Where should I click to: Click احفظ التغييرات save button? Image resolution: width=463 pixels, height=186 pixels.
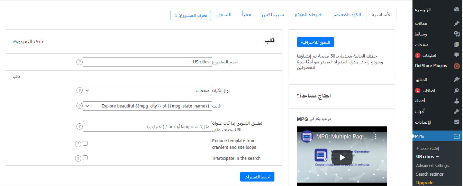257,177
